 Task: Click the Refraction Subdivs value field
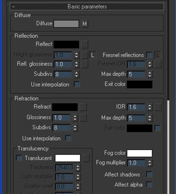coord(61,128)
